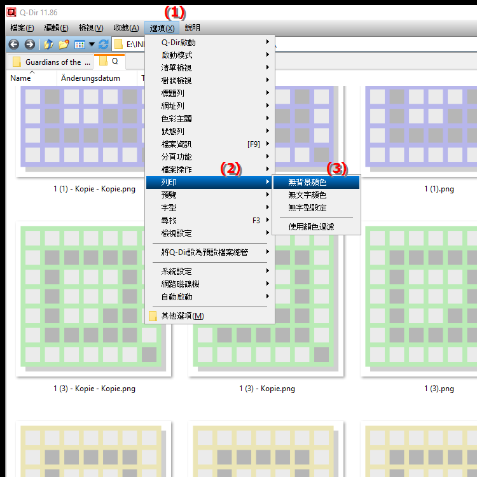The width and height of the screenshot is (477, 477).
Task: Open the 尋找 F3 submenu
Action: pyautogui.click(x=210, y=221)
